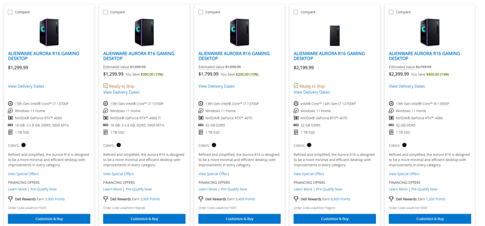Tick Compare checkbox on the $1,799.99 desktop

(x=201, y=12)
